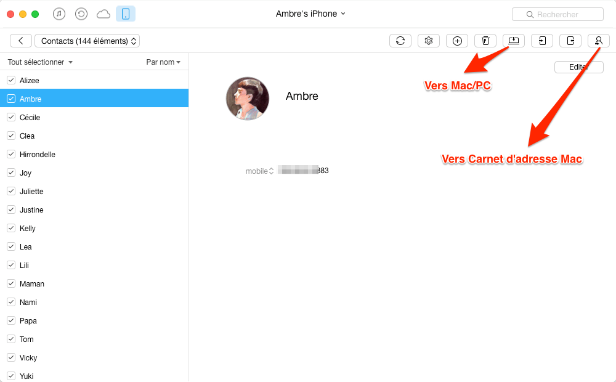The height and width of the screenshot is (382, 616).
Task: Select the Lili contact row
Action: click(x=94, y=266)
